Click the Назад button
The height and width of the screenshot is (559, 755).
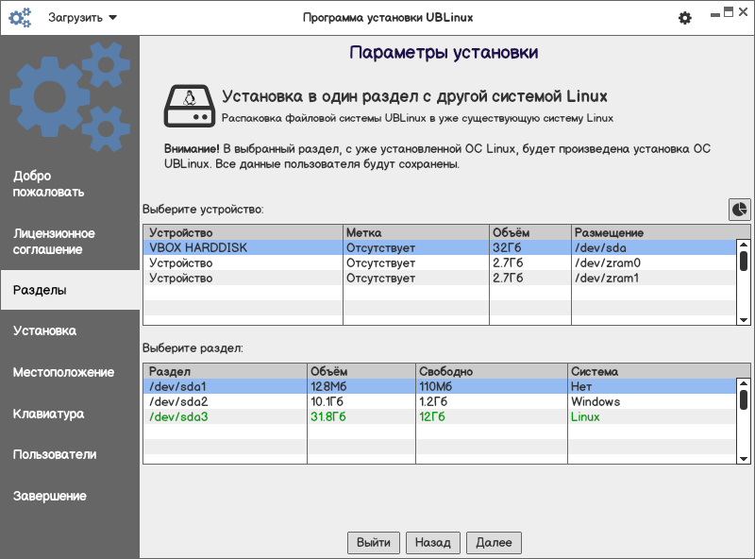[x=433, y=543]
